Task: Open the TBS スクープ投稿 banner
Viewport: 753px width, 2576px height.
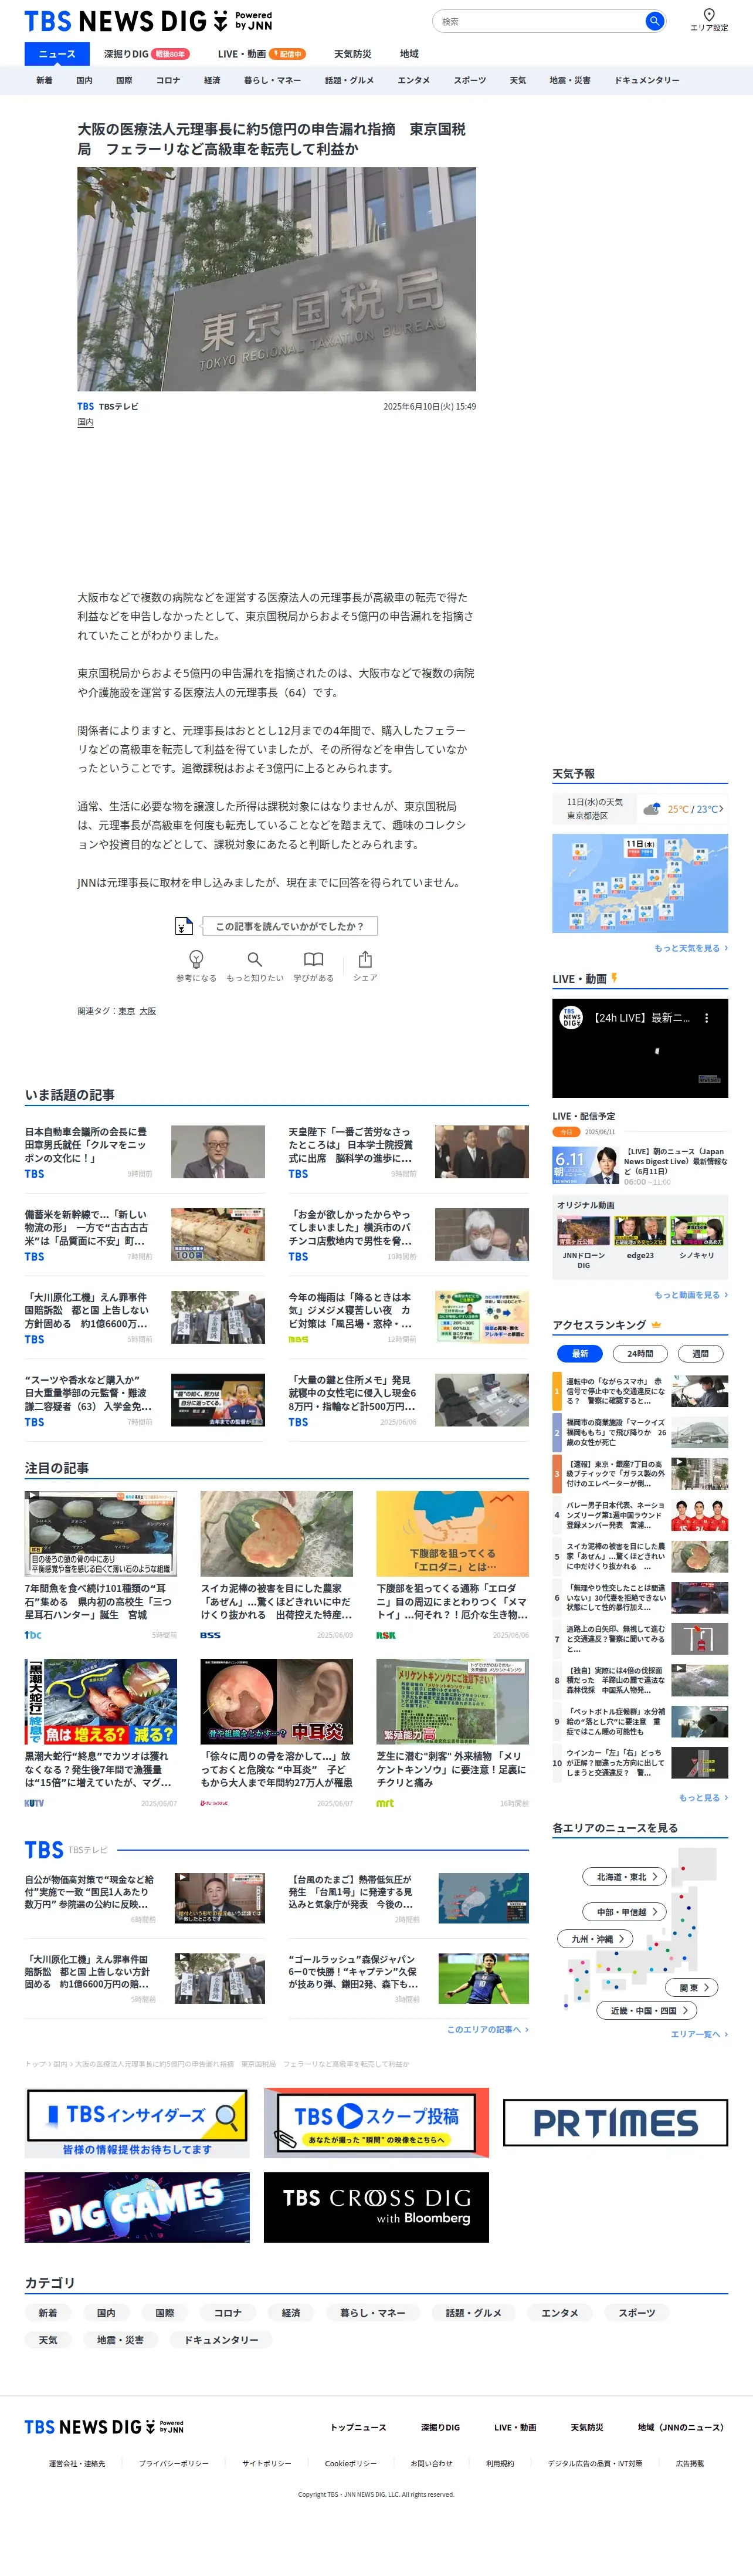Action: [x=376, y=2123]
